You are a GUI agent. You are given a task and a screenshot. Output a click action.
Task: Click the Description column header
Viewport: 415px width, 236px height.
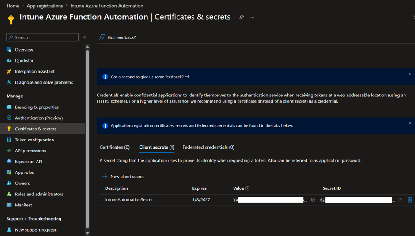pos(117,188)
